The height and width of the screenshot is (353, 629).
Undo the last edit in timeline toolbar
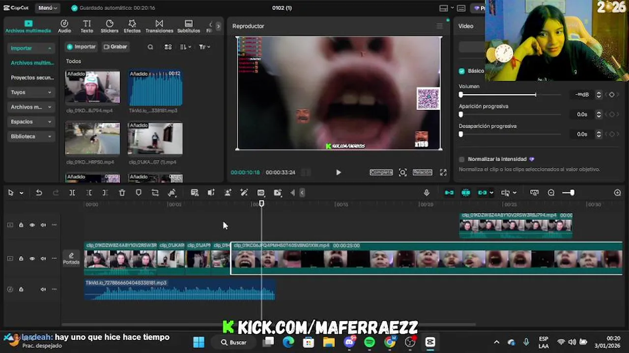click(x=39, y=193)
